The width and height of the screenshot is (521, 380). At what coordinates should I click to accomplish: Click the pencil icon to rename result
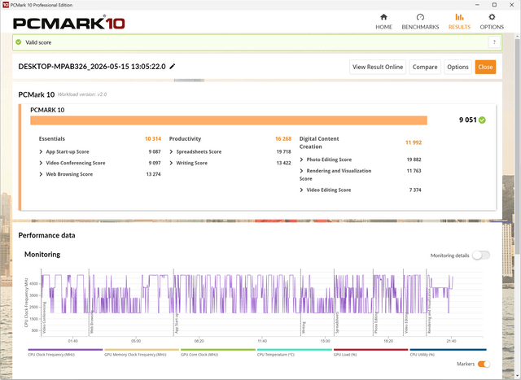[172, 67]
